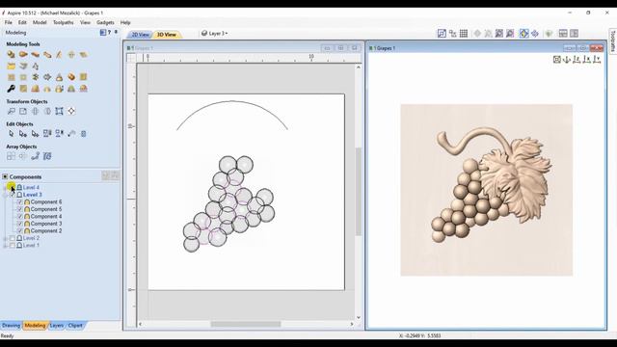Open the Nest Parts array tool
Viewport: 617px width, 347px height.
point(47,156)
